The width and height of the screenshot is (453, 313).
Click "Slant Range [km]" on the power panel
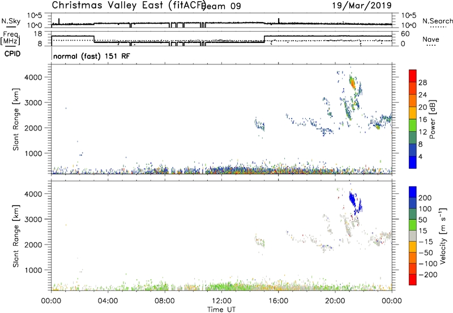[16, 119]
